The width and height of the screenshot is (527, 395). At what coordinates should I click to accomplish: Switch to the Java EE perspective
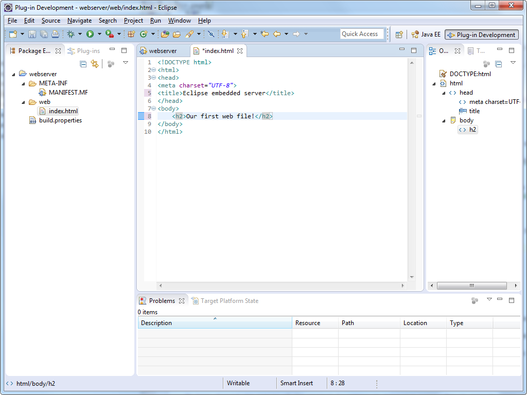pos(426,34)
